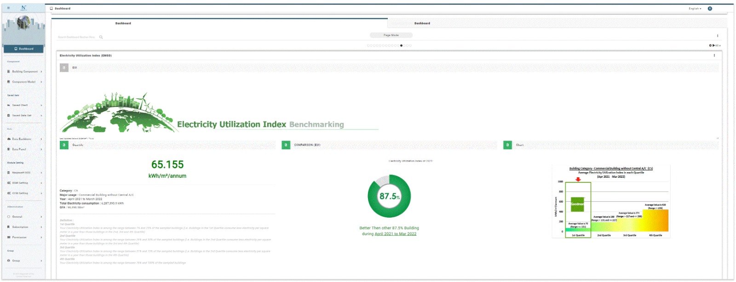The image size is (736, 282).
Task: Click the grey EUI section icon
Action: tap(64, 68)
